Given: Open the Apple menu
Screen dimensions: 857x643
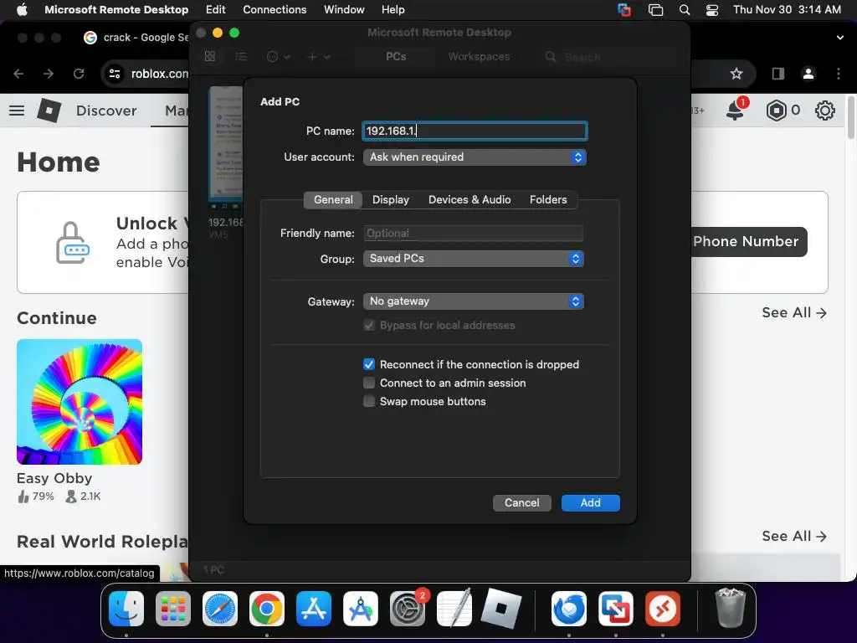Looking at the screenshot, I should (22, 9).
